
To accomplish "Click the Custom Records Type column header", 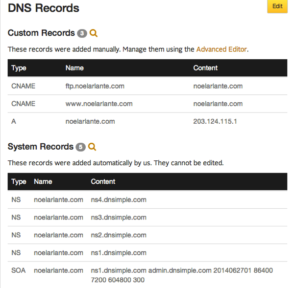I will (x=19, y=68).
